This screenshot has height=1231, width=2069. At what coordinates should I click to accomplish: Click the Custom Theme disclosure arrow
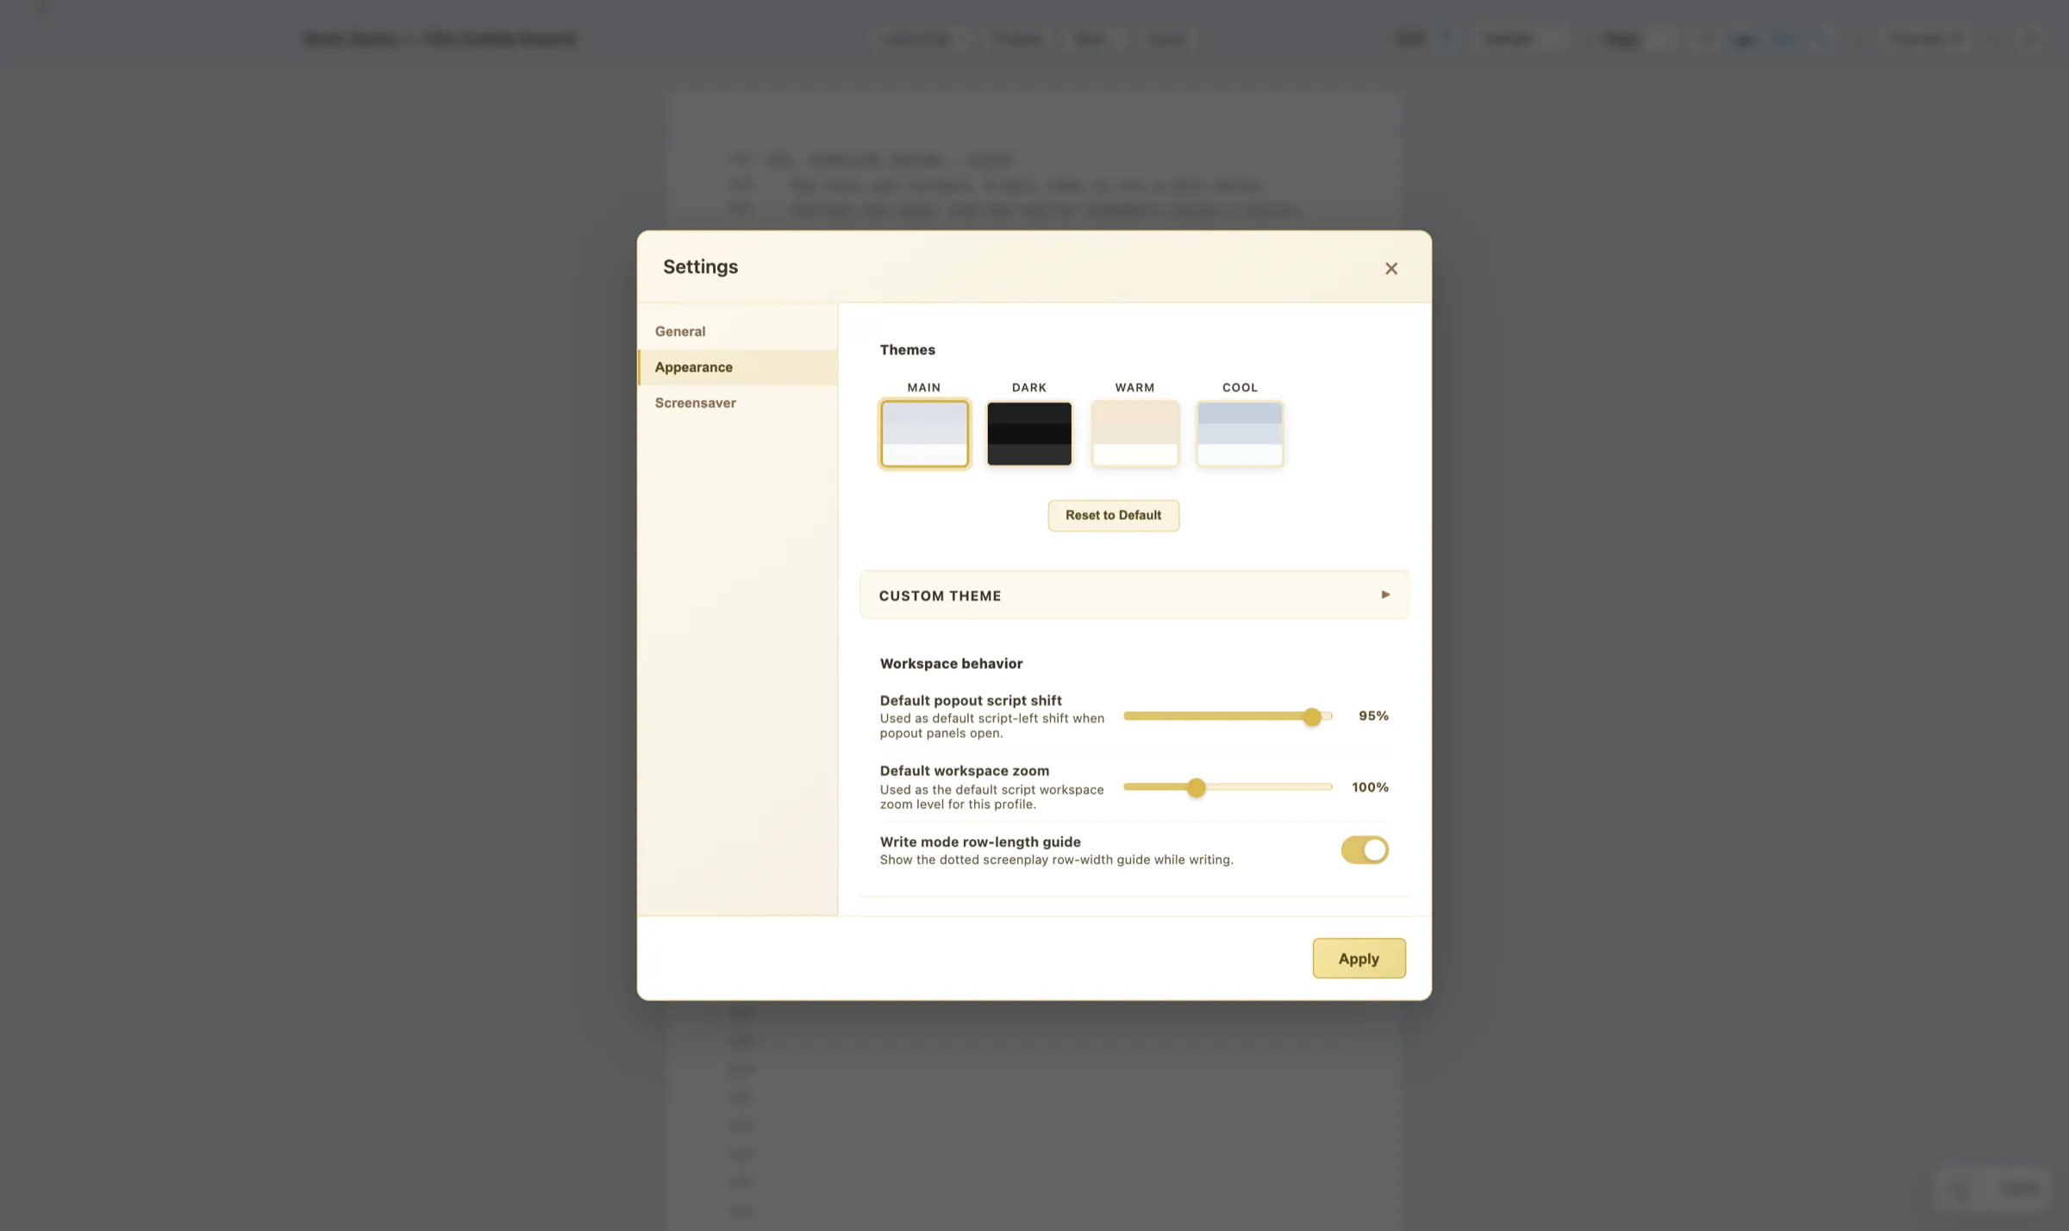[x=1385, y=595]
